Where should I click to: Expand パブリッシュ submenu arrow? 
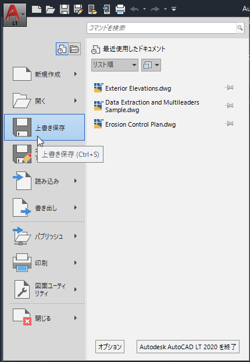coord(76,236)
